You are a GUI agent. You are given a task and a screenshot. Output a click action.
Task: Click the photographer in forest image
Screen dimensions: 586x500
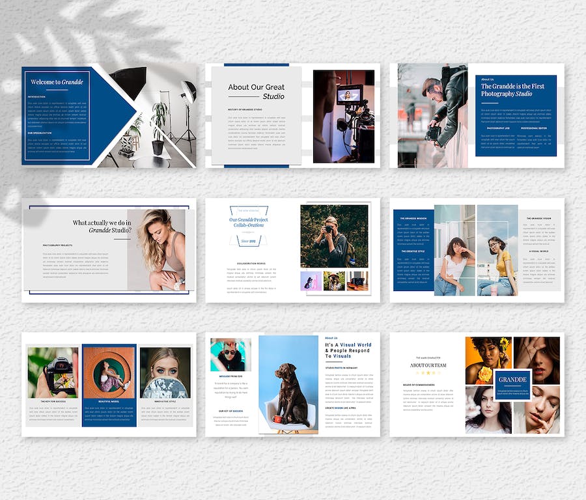334,236
